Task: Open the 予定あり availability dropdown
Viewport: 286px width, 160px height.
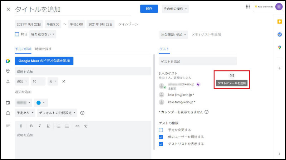Action: (x=25, y=113)
